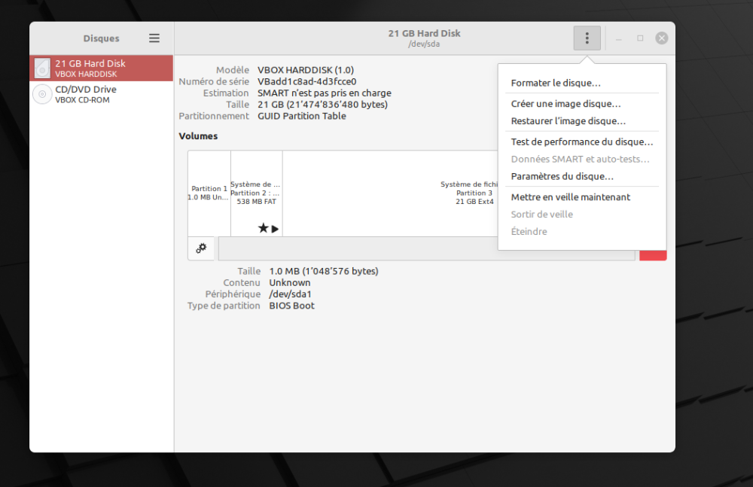
Task: Open the Disques hamburger application menu
Action: tap(154, 38)
